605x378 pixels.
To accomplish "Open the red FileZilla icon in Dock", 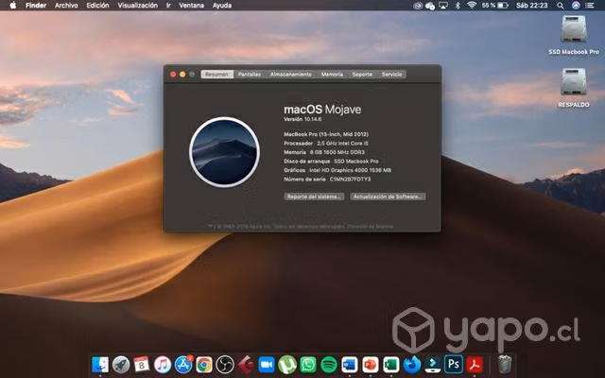I will (x=246, y=364).
